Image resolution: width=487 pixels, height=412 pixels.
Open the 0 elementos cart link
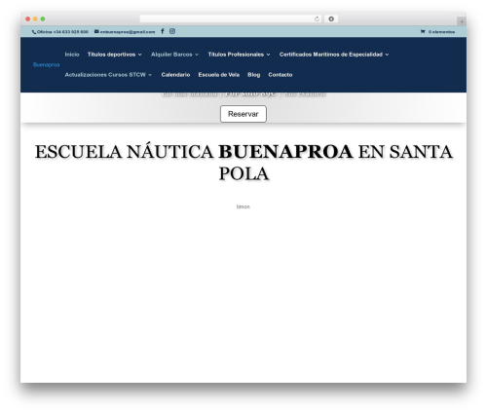click(x=441, y=32)
